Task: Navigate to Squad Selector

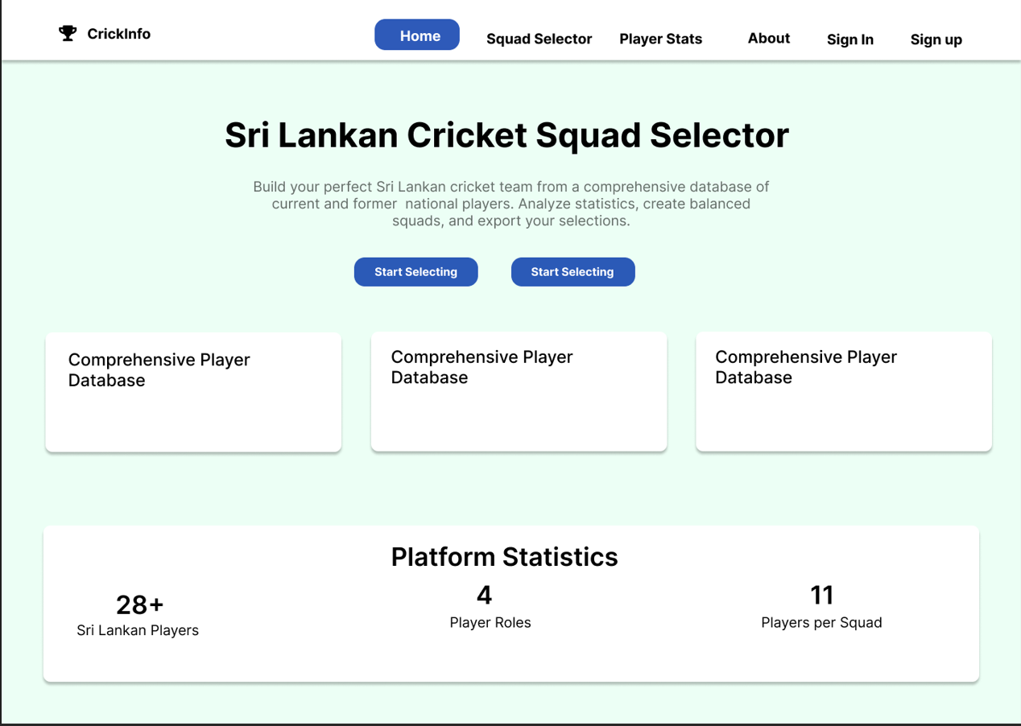Action: point(539,39)
